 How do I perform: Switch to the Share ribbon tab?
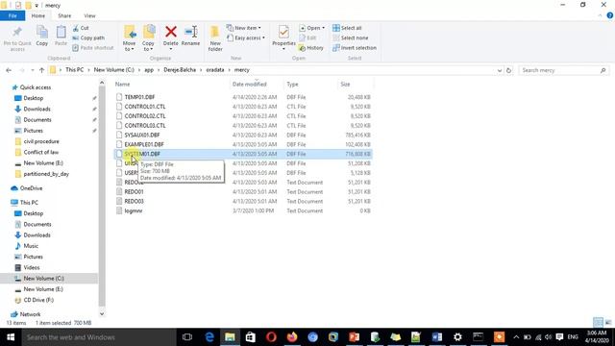point(64,16)
